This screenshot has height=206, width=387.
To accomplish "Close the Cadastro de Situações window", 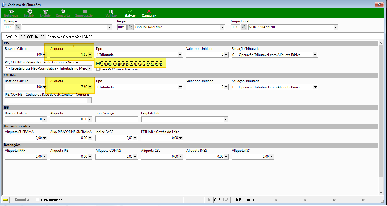I will tap(379, 4).
